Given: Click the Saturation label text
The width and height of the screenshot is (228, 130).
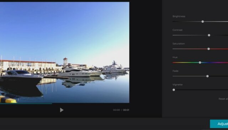Looking at the screenshot, I should tap(178, 44).
